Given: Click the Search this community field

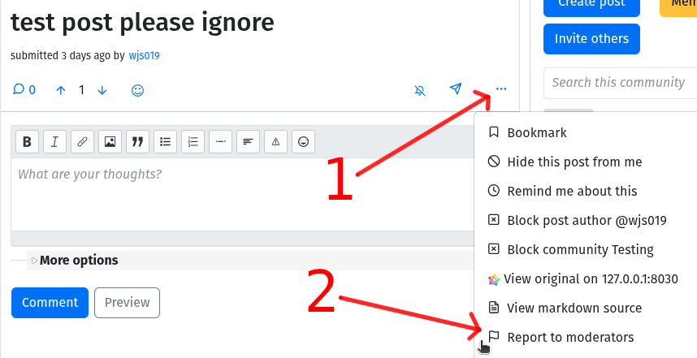Looking at the screenshot, I should [x=620, y=83].
